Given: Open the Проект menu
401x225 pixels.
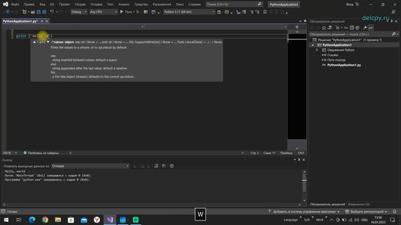Looking at the screenshot, I should point(65,4).
